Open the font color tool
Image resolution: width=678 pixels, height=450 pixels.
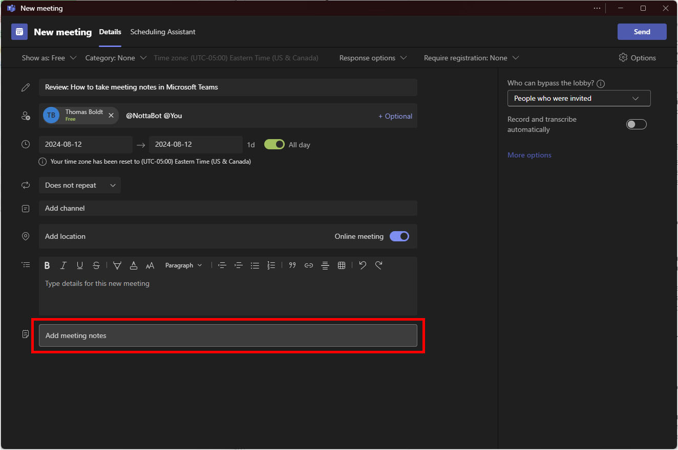pos(134,265)
